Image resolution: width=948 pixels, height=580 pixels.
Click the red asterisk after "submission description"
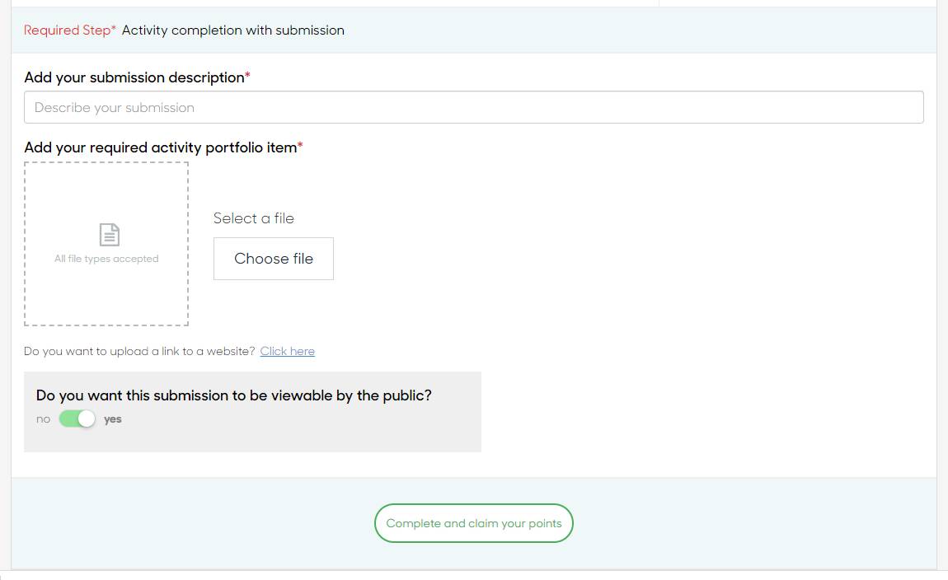point(248,76)
